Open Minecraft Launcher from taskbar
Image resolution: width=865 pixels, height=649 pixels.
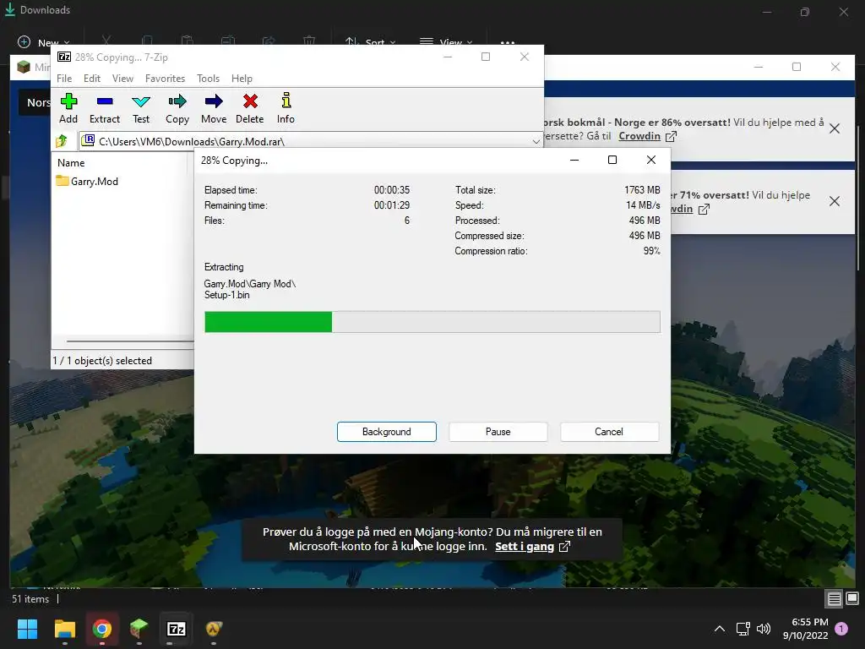pyautogui.click(x=139, y=629)
